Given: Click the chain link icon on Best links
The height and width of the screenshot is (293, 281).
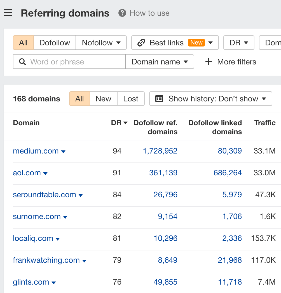Looking at the screenshot, I should [x=142, y=43].
